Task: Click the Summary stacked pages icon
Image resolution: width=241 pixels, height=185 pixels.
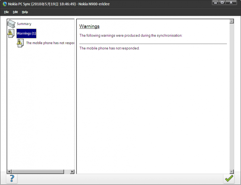Action: tap(11, 24)
